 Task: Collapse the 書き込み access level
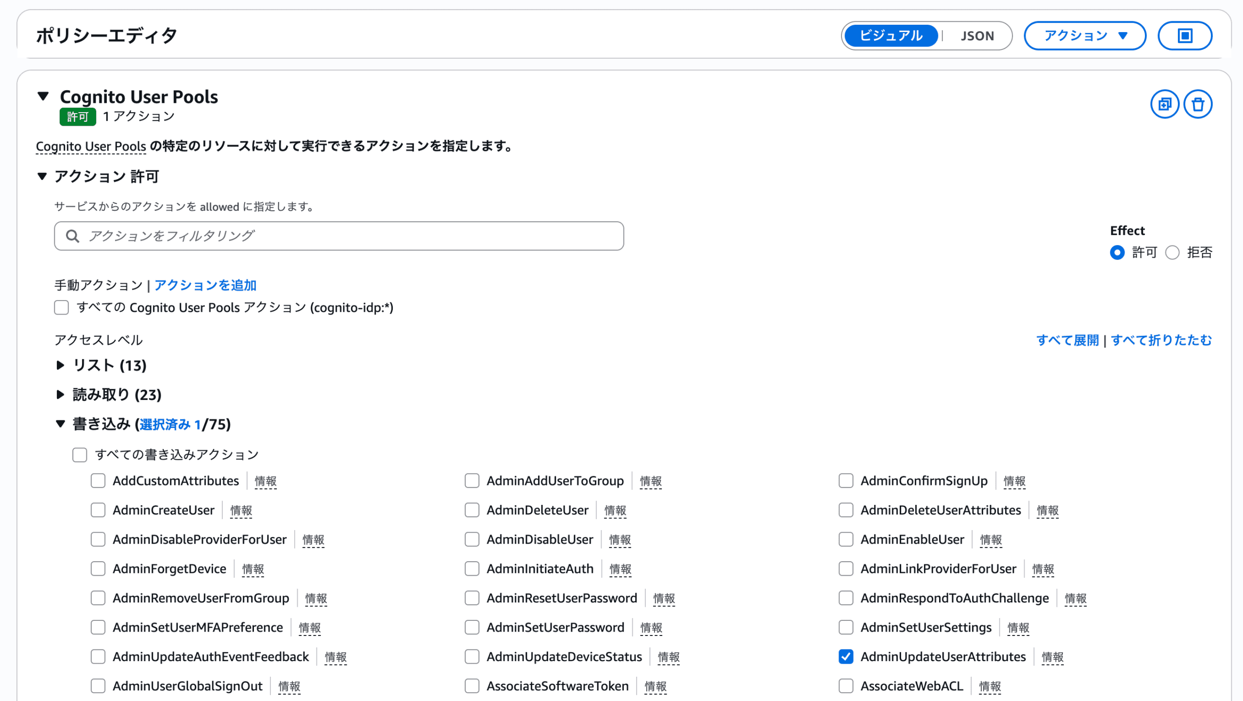60,424
